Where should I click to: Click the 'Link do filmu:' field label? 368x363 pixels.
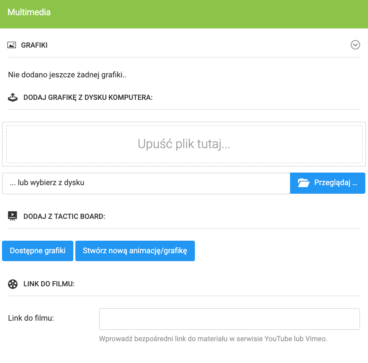click(x=31, y=318)
